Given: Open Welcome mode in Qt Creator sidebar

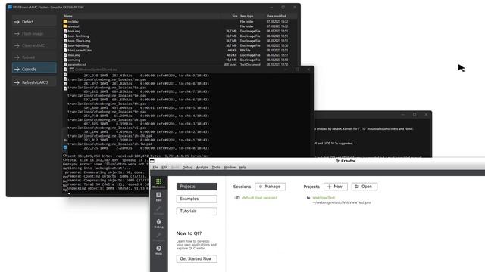Looking at the screenshot, I should click(158, 183).
